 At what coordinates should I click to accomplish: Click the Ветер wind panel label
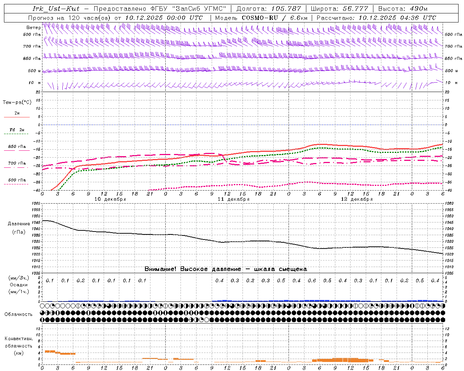click(33, 28)
